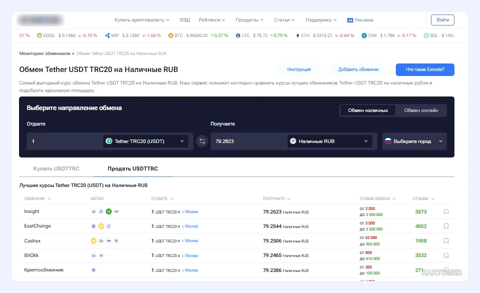Expand the Купить криптовалюту menu
The height and width of the screenshot is (293, 480).
[x=142, y=20]
